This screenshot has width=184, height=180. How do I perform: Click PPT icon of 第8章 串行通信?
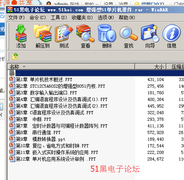click(12, 132)
